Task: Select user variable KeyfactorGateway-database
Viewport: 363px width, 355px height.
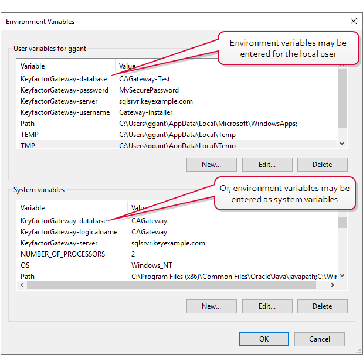Action: (x=63, y=79)
